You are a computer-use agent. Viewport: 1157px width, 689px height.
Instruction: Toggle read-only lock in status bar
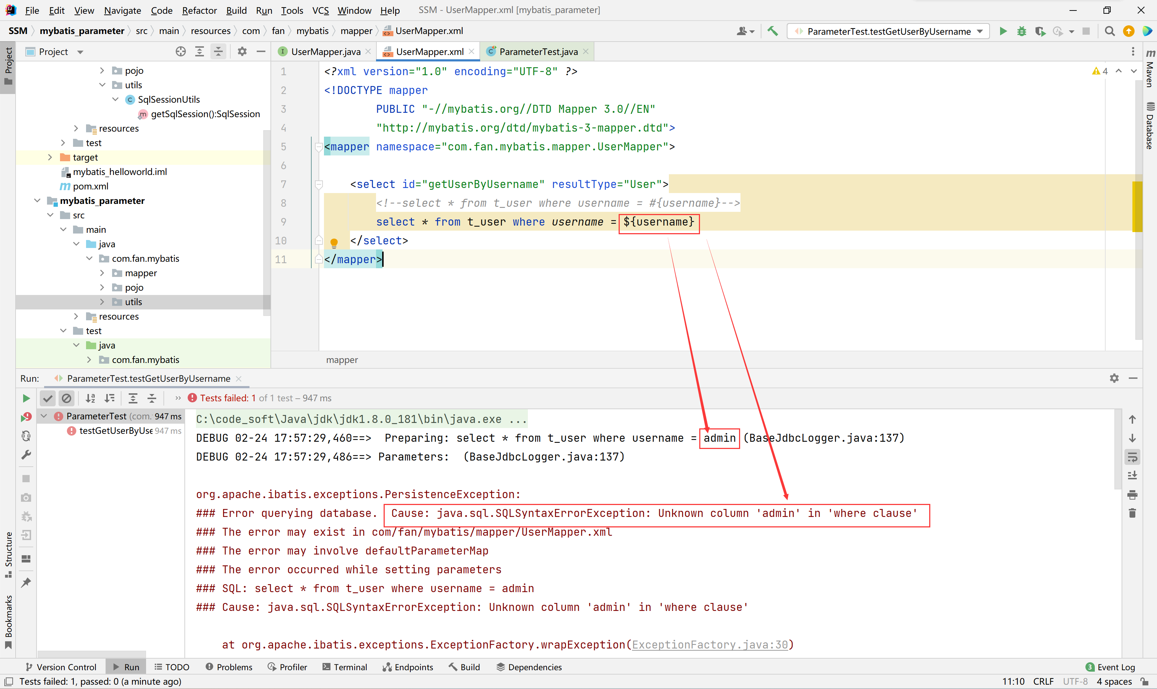pos(1144,681)
